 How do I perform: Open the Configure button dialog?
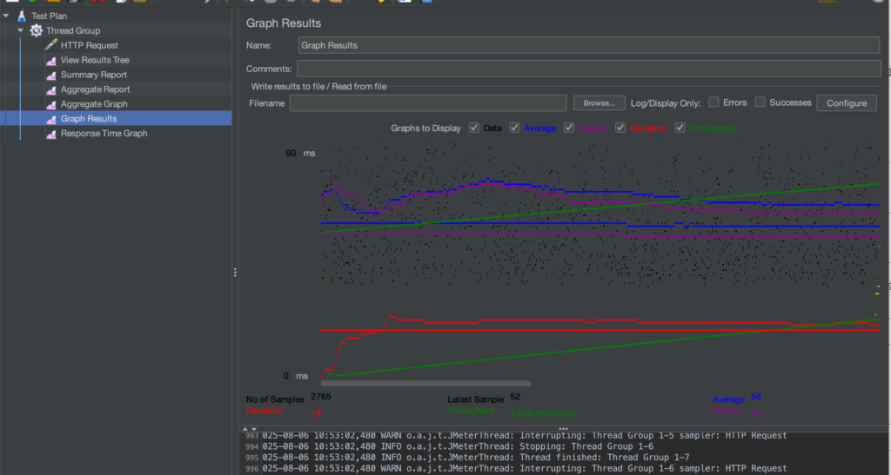(x=847, y=103)
